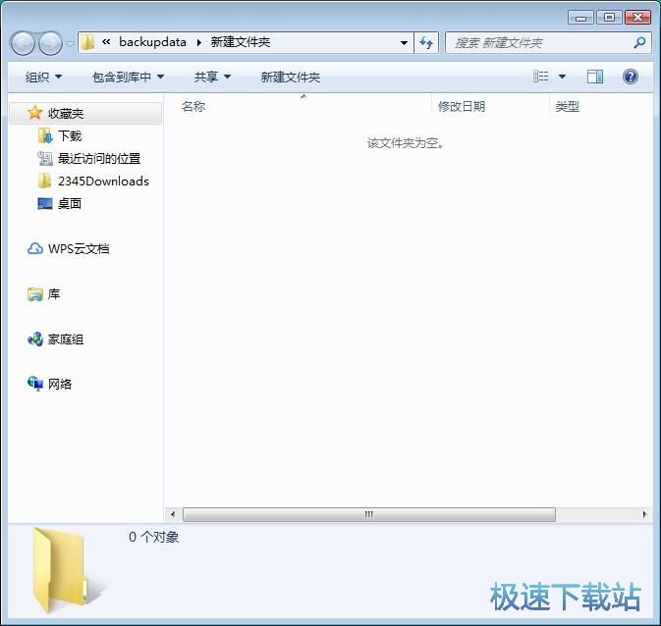The height and width of the screenshot is (626, 661).
Task: Open recent pages dropdown next to Forward
Action: click(x=70, y=43)
